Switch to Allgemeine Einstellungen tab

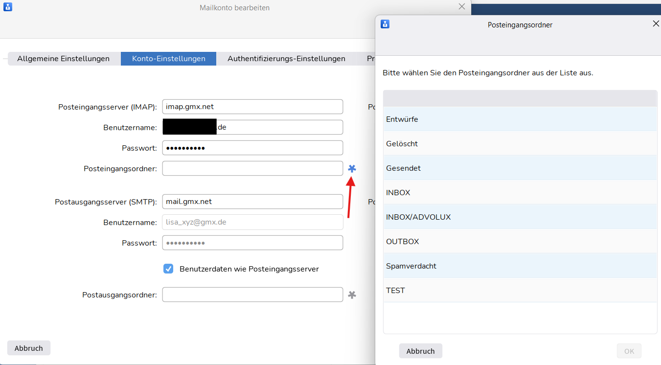tap(64, 59)
